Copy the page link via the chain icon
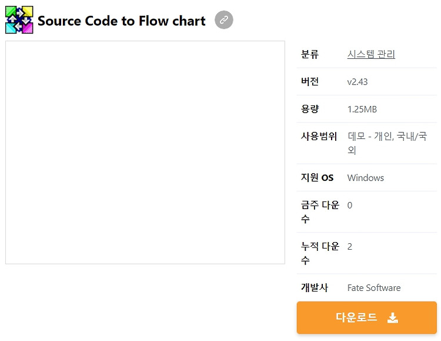This screenshot has width=441, height=341. coord(224,19)
